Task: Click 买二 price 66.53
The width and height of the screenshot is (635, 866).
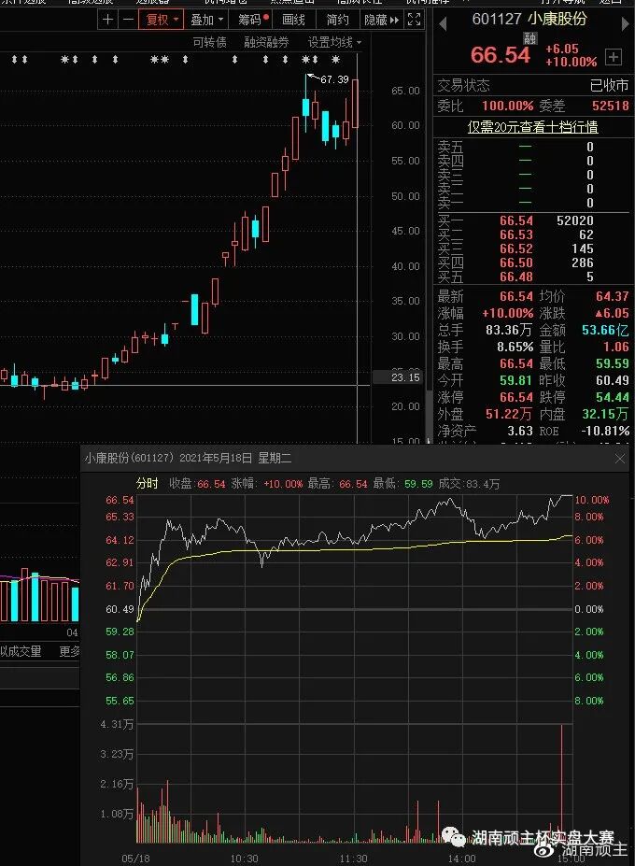Action: coord(516,234)
